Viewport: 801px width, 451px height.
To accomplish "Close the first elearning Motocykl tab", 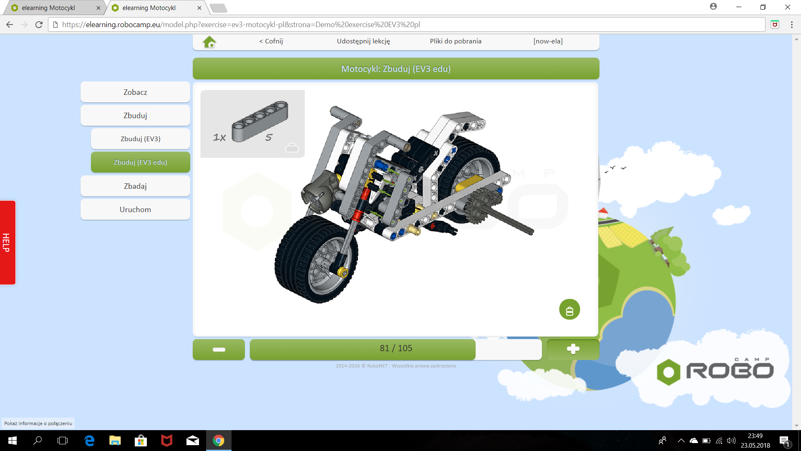I will pos(98,8).
